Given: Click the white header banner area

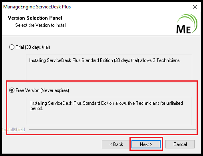Looking at the screenshot, I should [101, 24].
